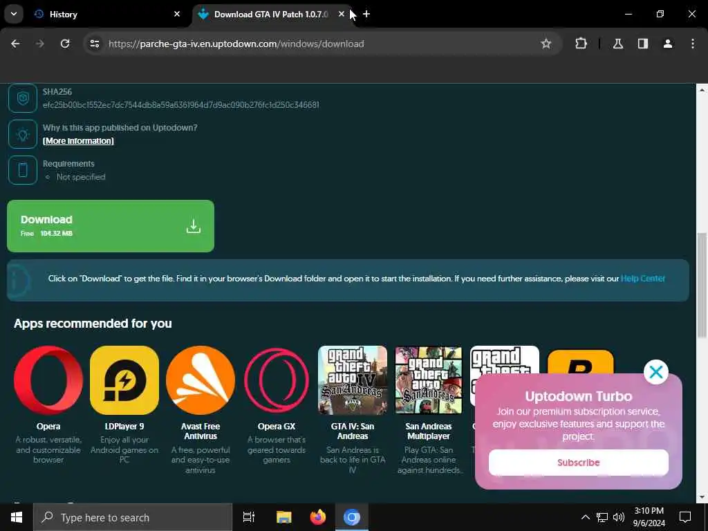Open the More information link
Viewport: 708px width, 531px height.
(78, 141)
